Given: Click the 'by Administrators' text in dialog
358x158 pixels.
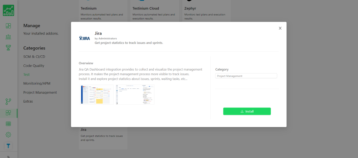Looking at the screenshot, I should [x=106, y=39].
